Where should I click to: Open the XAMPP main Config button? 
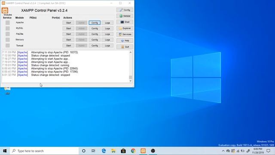(x=125, y=10)
